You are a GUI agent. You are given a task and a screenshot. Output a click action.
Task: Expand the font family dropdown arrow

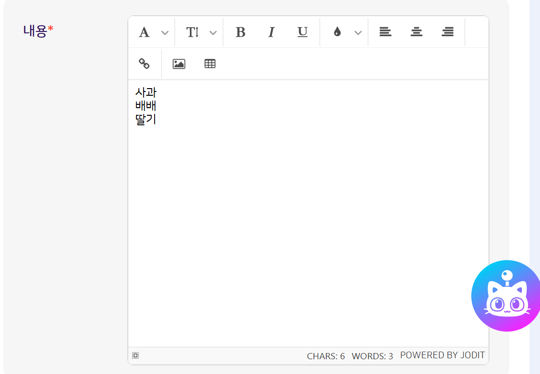click(x=165, y=32)
